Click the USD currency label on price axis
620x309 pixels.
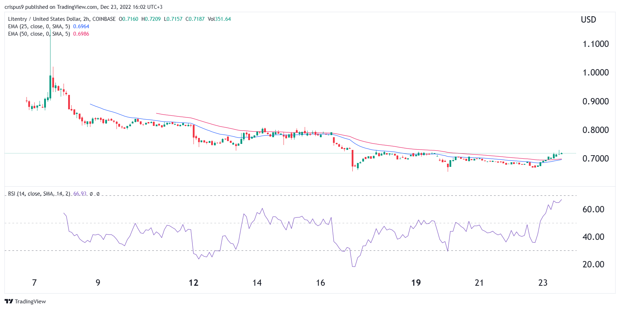[x=589, y=20]
